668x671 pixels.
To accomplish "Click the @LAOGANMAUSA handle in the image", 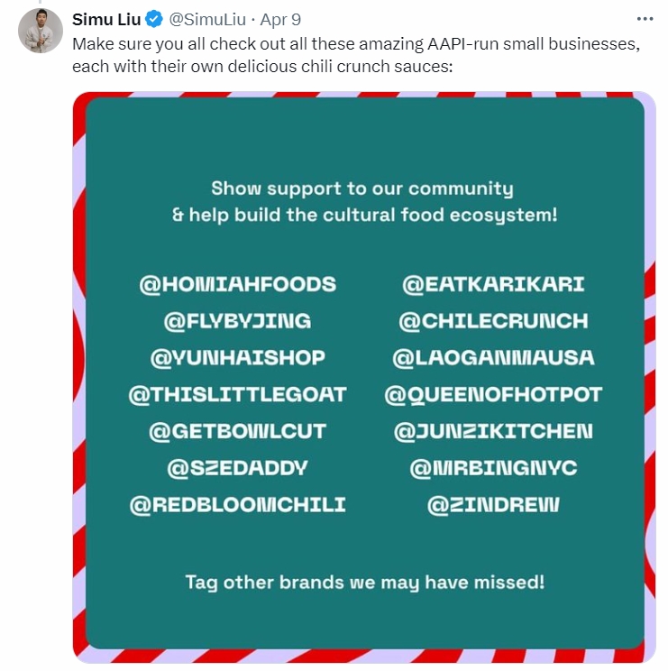I will pos(493,357).
